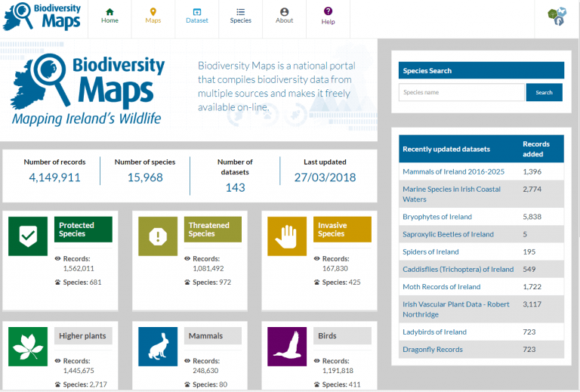The height and width of the screenshot is (392, 580).
Task: Open the Dataset menu item
Action: point(197,19)
